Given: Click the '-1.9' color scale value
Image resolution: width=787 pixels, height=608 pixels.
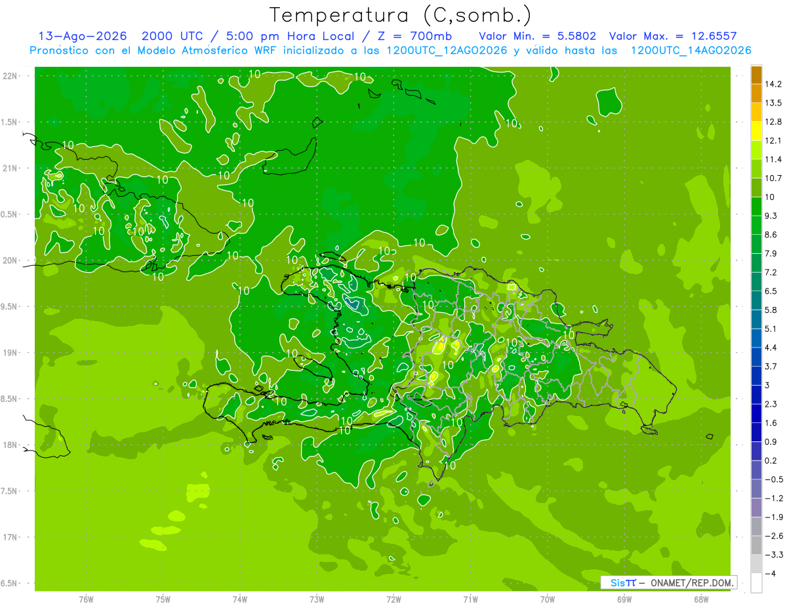Looking at the screenshot, I should tap(773, 517).
